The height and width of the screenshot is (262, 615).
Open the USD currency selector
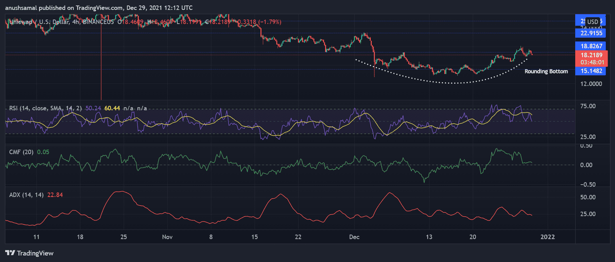(592, 22)
